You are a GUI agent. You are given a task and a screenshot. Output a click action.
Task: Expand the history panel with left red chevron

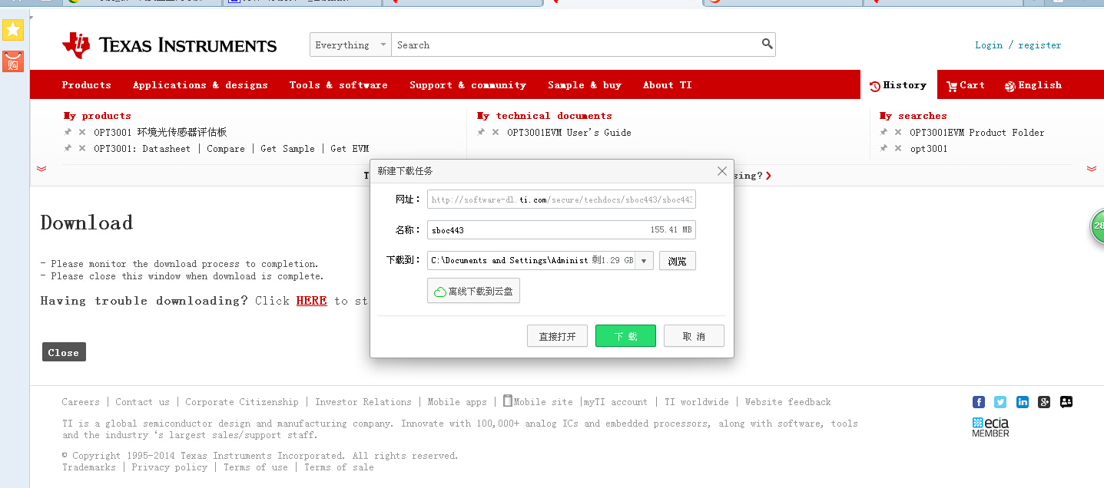41,168
